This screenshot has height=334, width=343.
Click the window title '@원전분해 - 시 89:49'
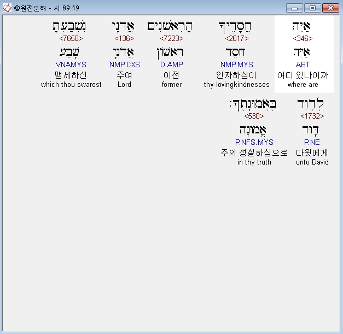pos(46,8)
